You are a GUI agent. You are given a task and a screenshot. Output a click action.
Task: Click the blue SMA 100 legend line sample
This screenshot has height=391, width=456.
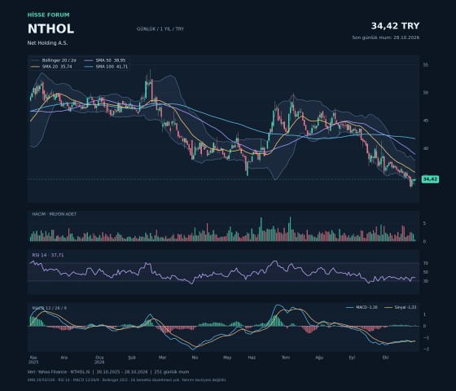coord(89,67)
